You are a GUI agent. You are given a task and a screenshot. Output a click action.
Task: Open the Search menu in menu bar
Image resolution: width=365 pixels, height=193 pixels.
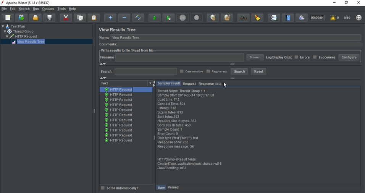click(x=24, y=9)
